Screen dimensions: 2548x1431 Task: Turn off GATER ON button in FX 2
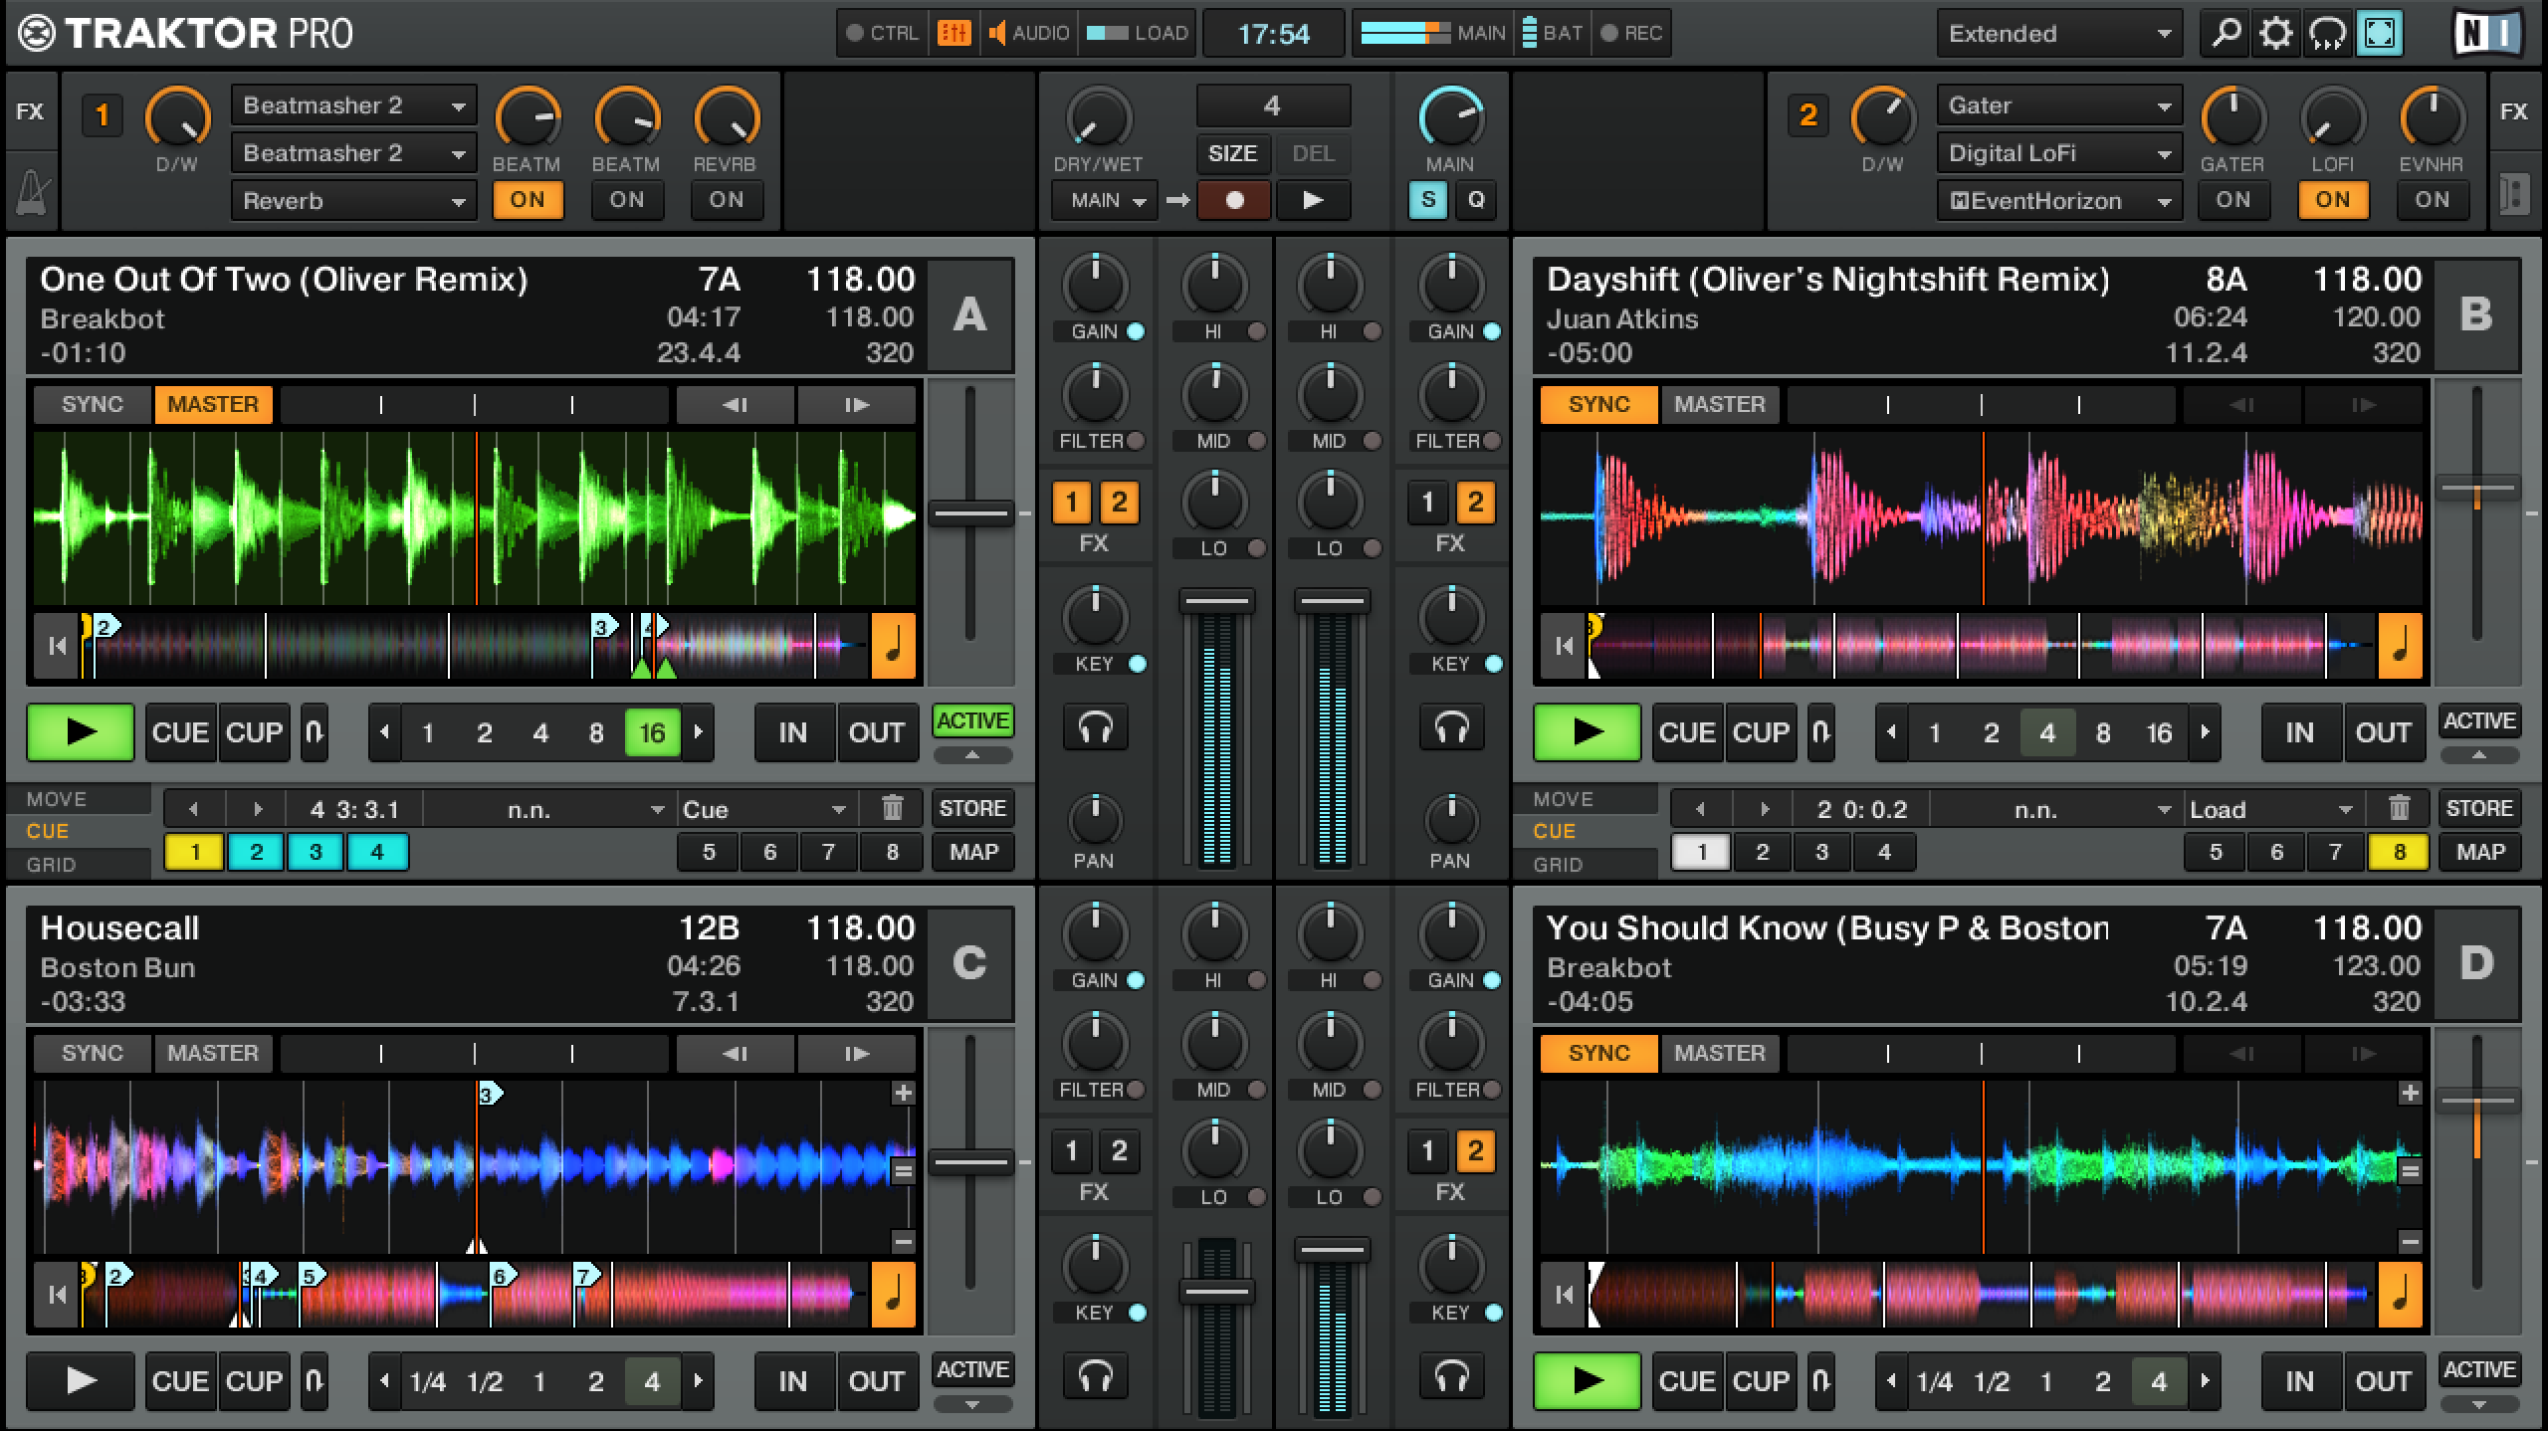[x=2232, y=200]
